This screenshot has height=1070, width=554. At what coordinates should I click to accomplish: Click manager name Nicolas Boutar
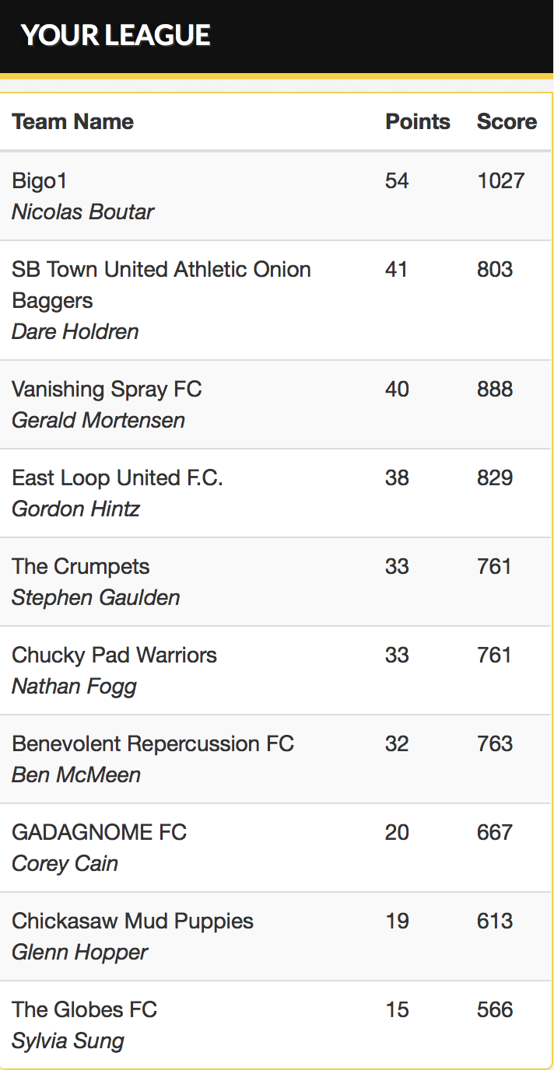[x=82, y=212]
